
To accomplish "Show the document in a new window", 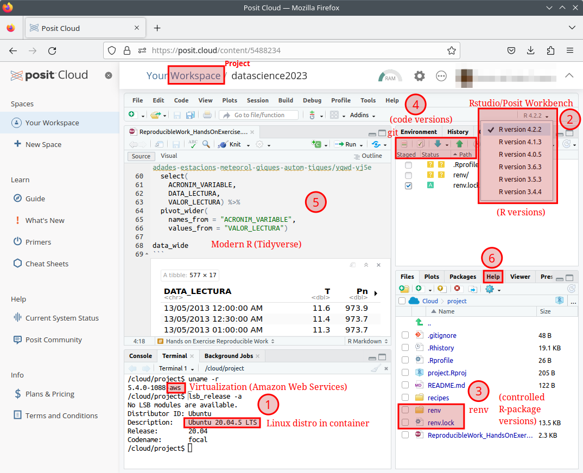I will (159, 144).
